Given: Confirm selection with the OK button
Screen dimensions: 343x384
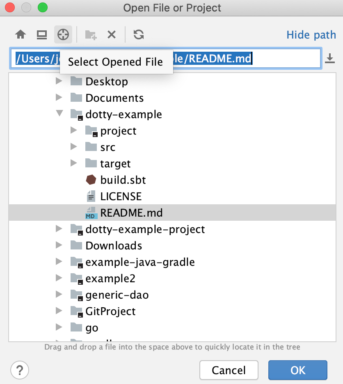Looking at the screenshot, I should point(297,370).
